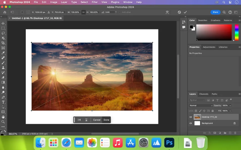241x150 pixels.
Task: Click the foreground color swatch in Color panel
Action: coord(191,27)
